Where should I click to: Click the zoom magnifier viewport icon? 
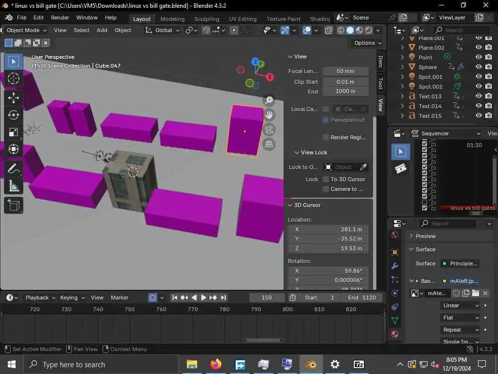(x=269, y=100)
